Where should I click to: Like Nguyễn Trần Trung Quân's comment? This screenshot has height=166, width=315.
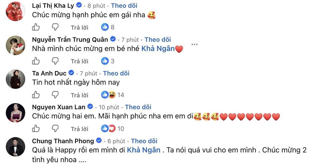click(x=36, y=61)
